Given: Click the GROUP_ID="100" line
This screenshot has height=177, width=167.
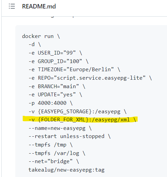Looking at the screenshot, I should pos(58,61).
